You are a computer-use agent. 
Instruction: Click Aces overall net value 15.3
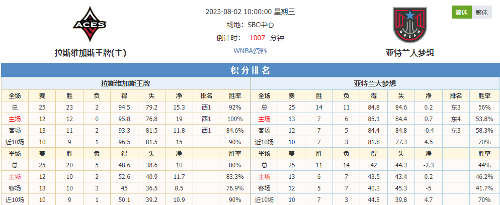tap(179, 108)
